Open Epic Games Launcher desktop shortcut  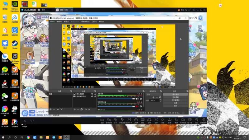point(15,58)
